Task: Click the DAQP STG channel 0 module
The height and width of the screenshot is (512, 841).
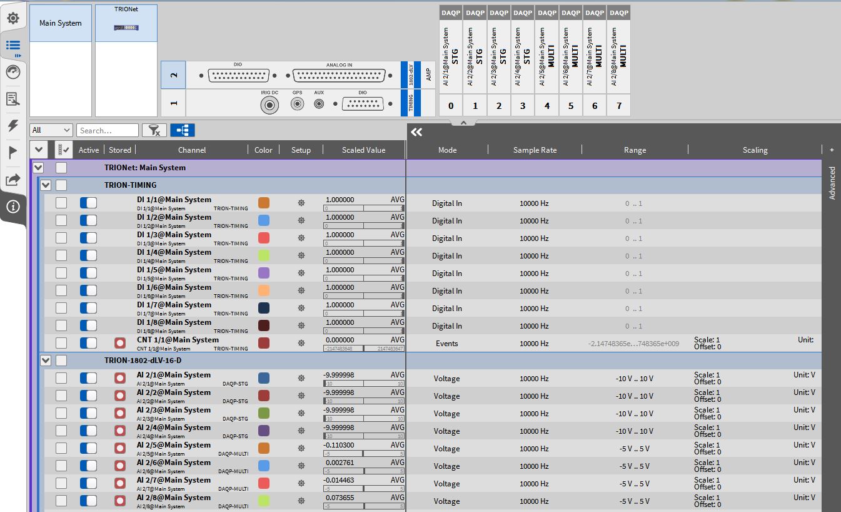Action: [x=451, y=59]
